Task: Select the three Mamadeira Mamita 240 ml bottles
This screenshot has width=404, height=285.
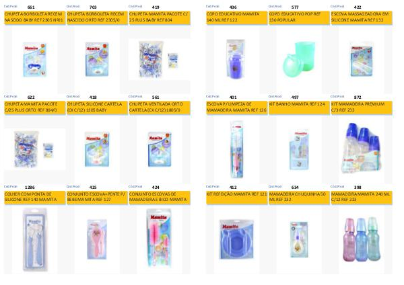Action: click(x=361, y=239)
